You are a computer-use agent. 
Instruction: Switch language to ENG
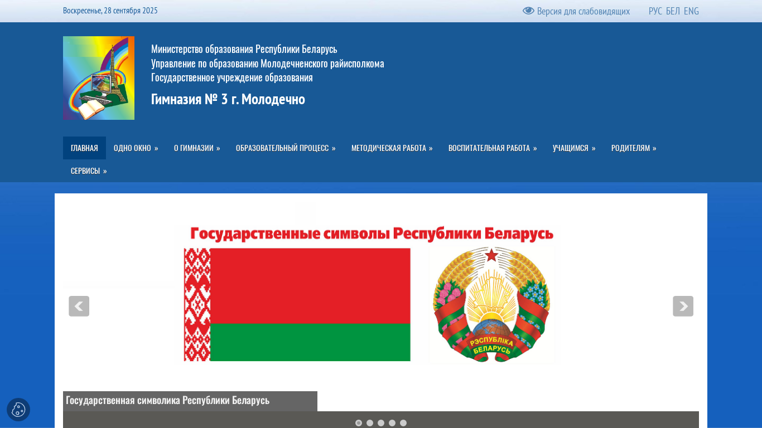691,11
